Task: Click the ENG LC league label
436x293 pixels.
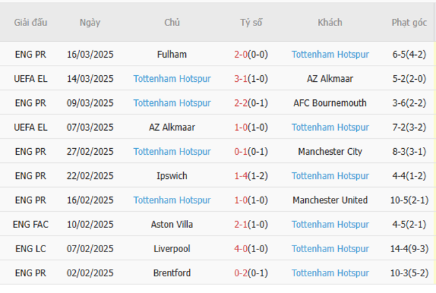Action: pos(30,249)
